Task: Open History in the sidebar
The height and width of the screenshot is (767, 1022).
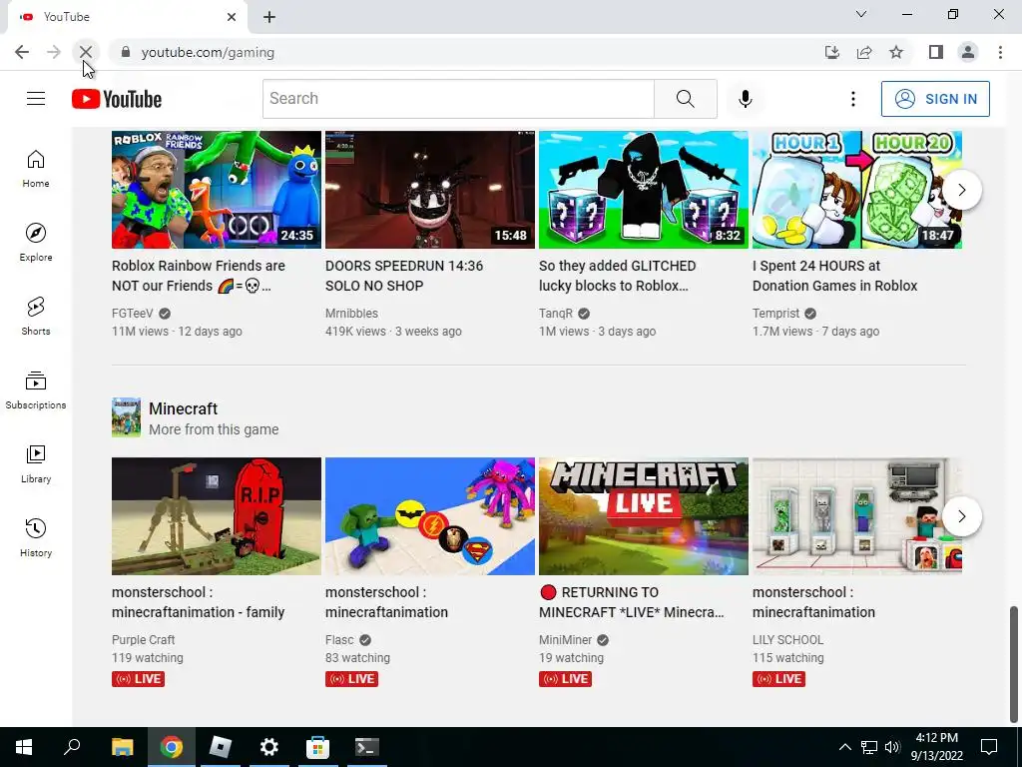Action: 36,537
